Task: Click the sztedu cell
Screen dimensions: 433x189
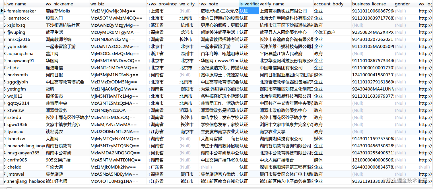Action: pos(26,117)
